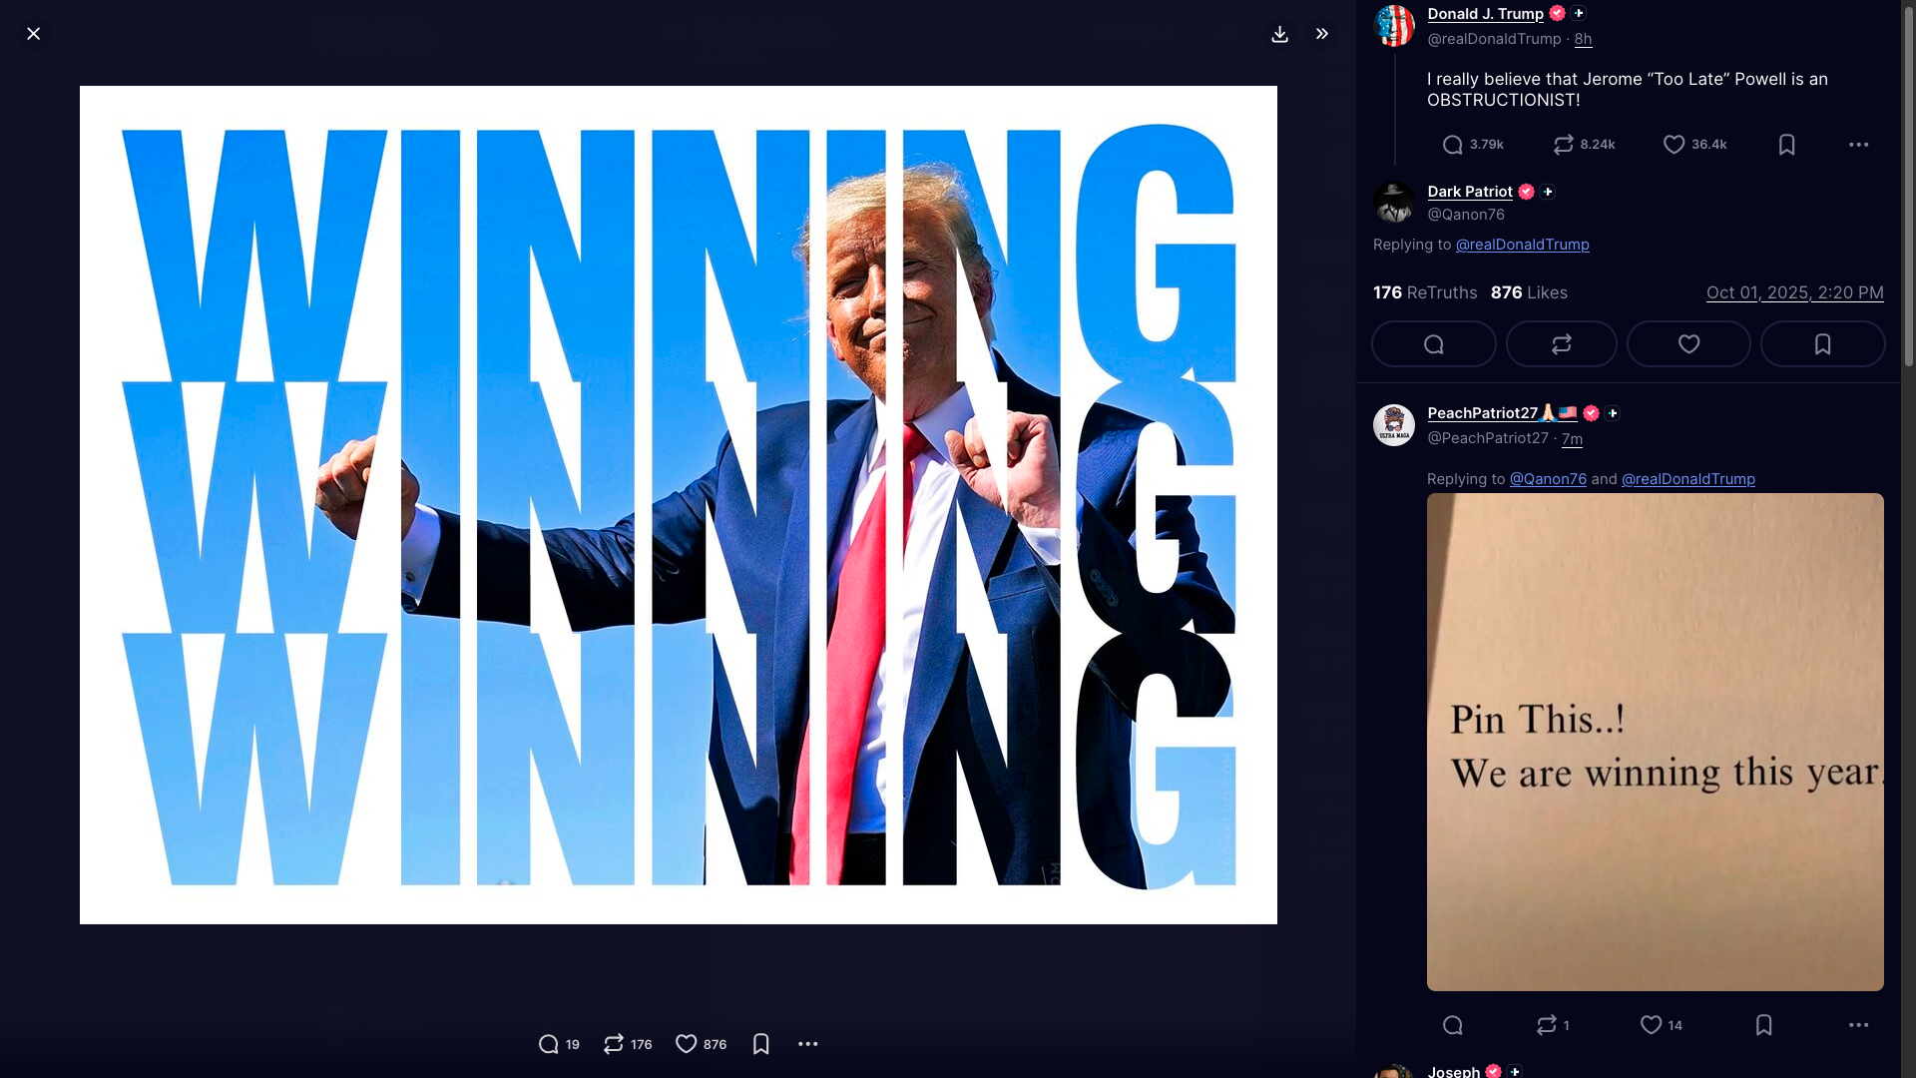Image resolution: width=1916 pixels, height=1078 pixels.
Task: Open more options on Trump's Powell post
Action: pyautogui.click(x=1858, y=145)
